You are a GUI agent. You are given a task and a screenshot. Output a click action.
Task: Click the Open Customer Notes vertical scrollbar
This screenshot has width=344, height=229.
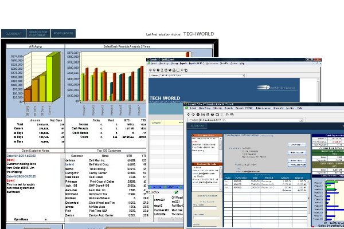62,185
